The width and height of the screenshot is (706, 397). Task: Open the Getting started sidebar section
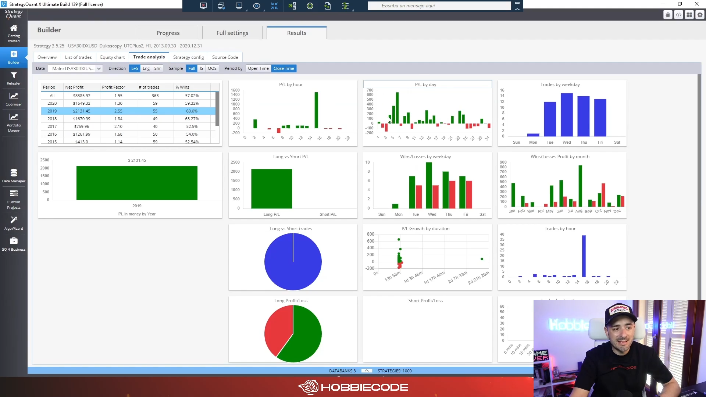(14, 33)
